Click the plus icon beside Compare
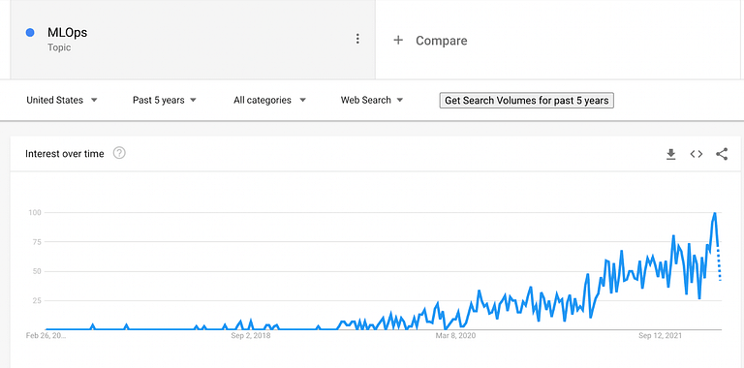This screenshot has height=368, width=744. pos(398,41)
